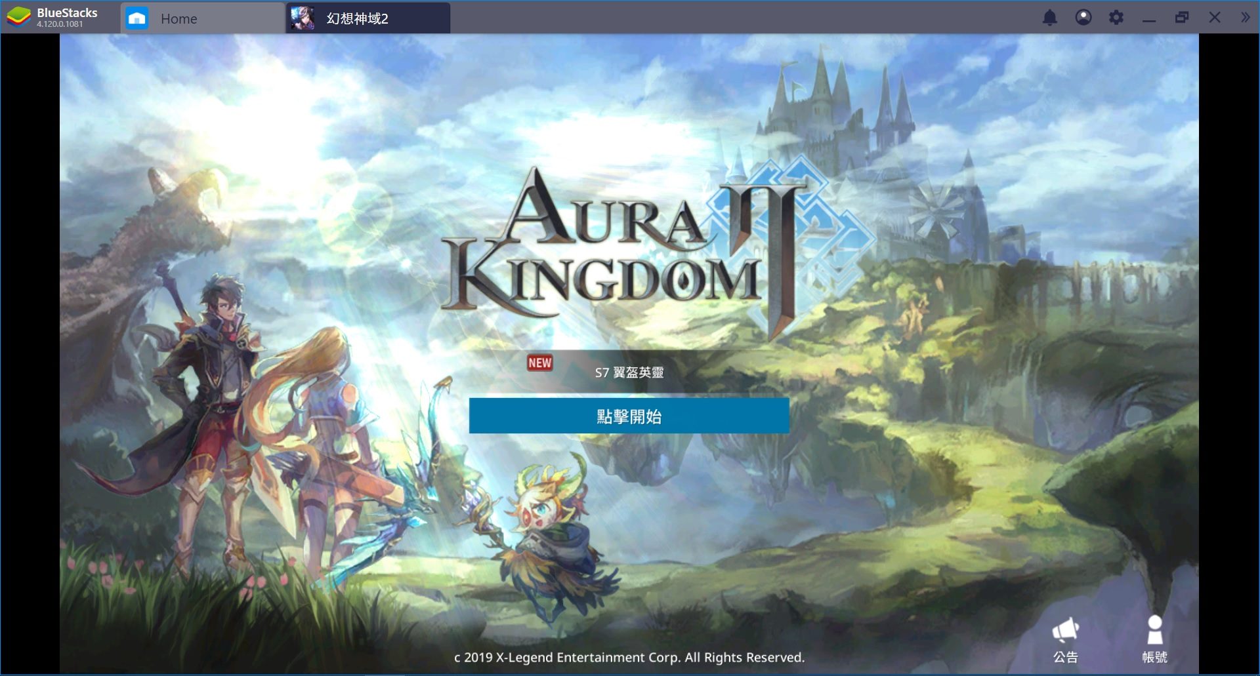The height and width of the screenshot is (676, 1260).
Task: Open BlueStacks settings gear
Action: coord(1116,18)
